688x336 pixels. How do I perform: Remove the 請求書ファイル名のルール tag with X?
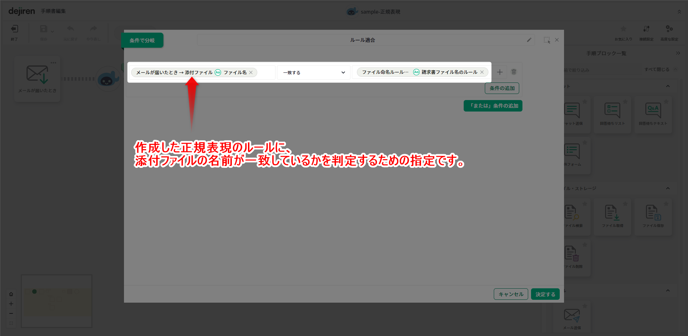[x=482, y=72]
